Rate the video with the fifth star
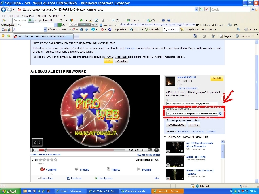Screen dimensions: 259x194 [56, 160]
